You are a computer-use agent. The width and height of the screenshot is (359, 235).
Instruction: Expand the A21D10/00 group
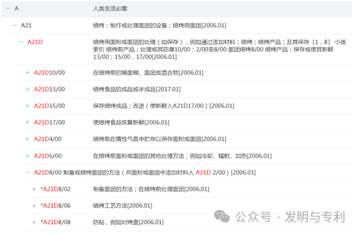point(28,73)
